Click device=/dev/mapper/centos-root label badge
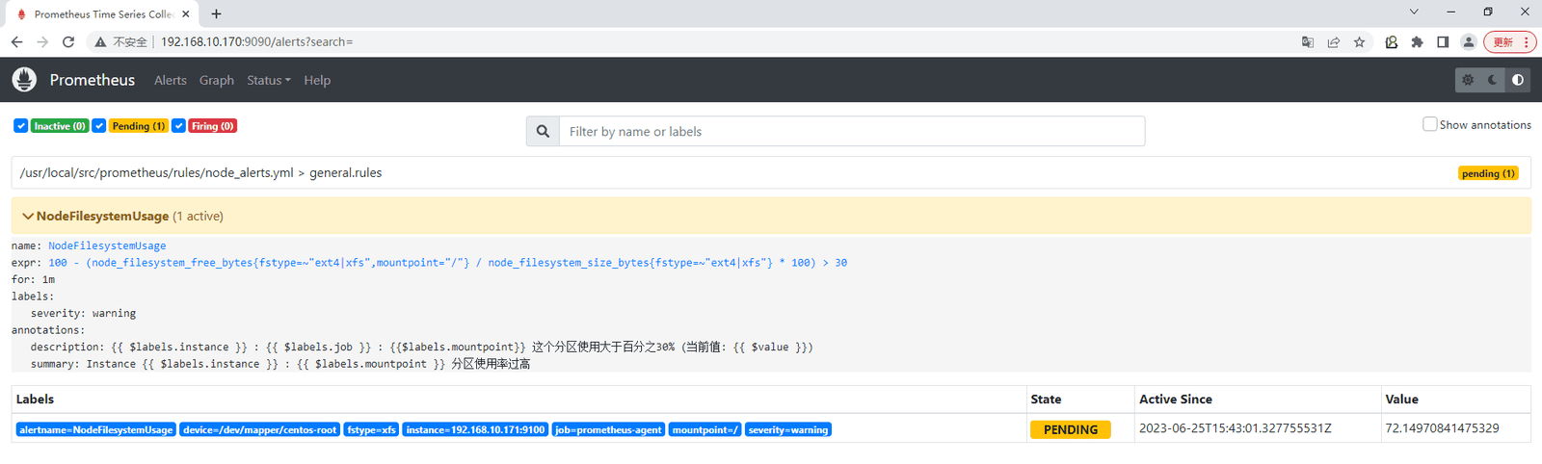The height and width of the screenshot is (464, 1542). coord(260,429)
